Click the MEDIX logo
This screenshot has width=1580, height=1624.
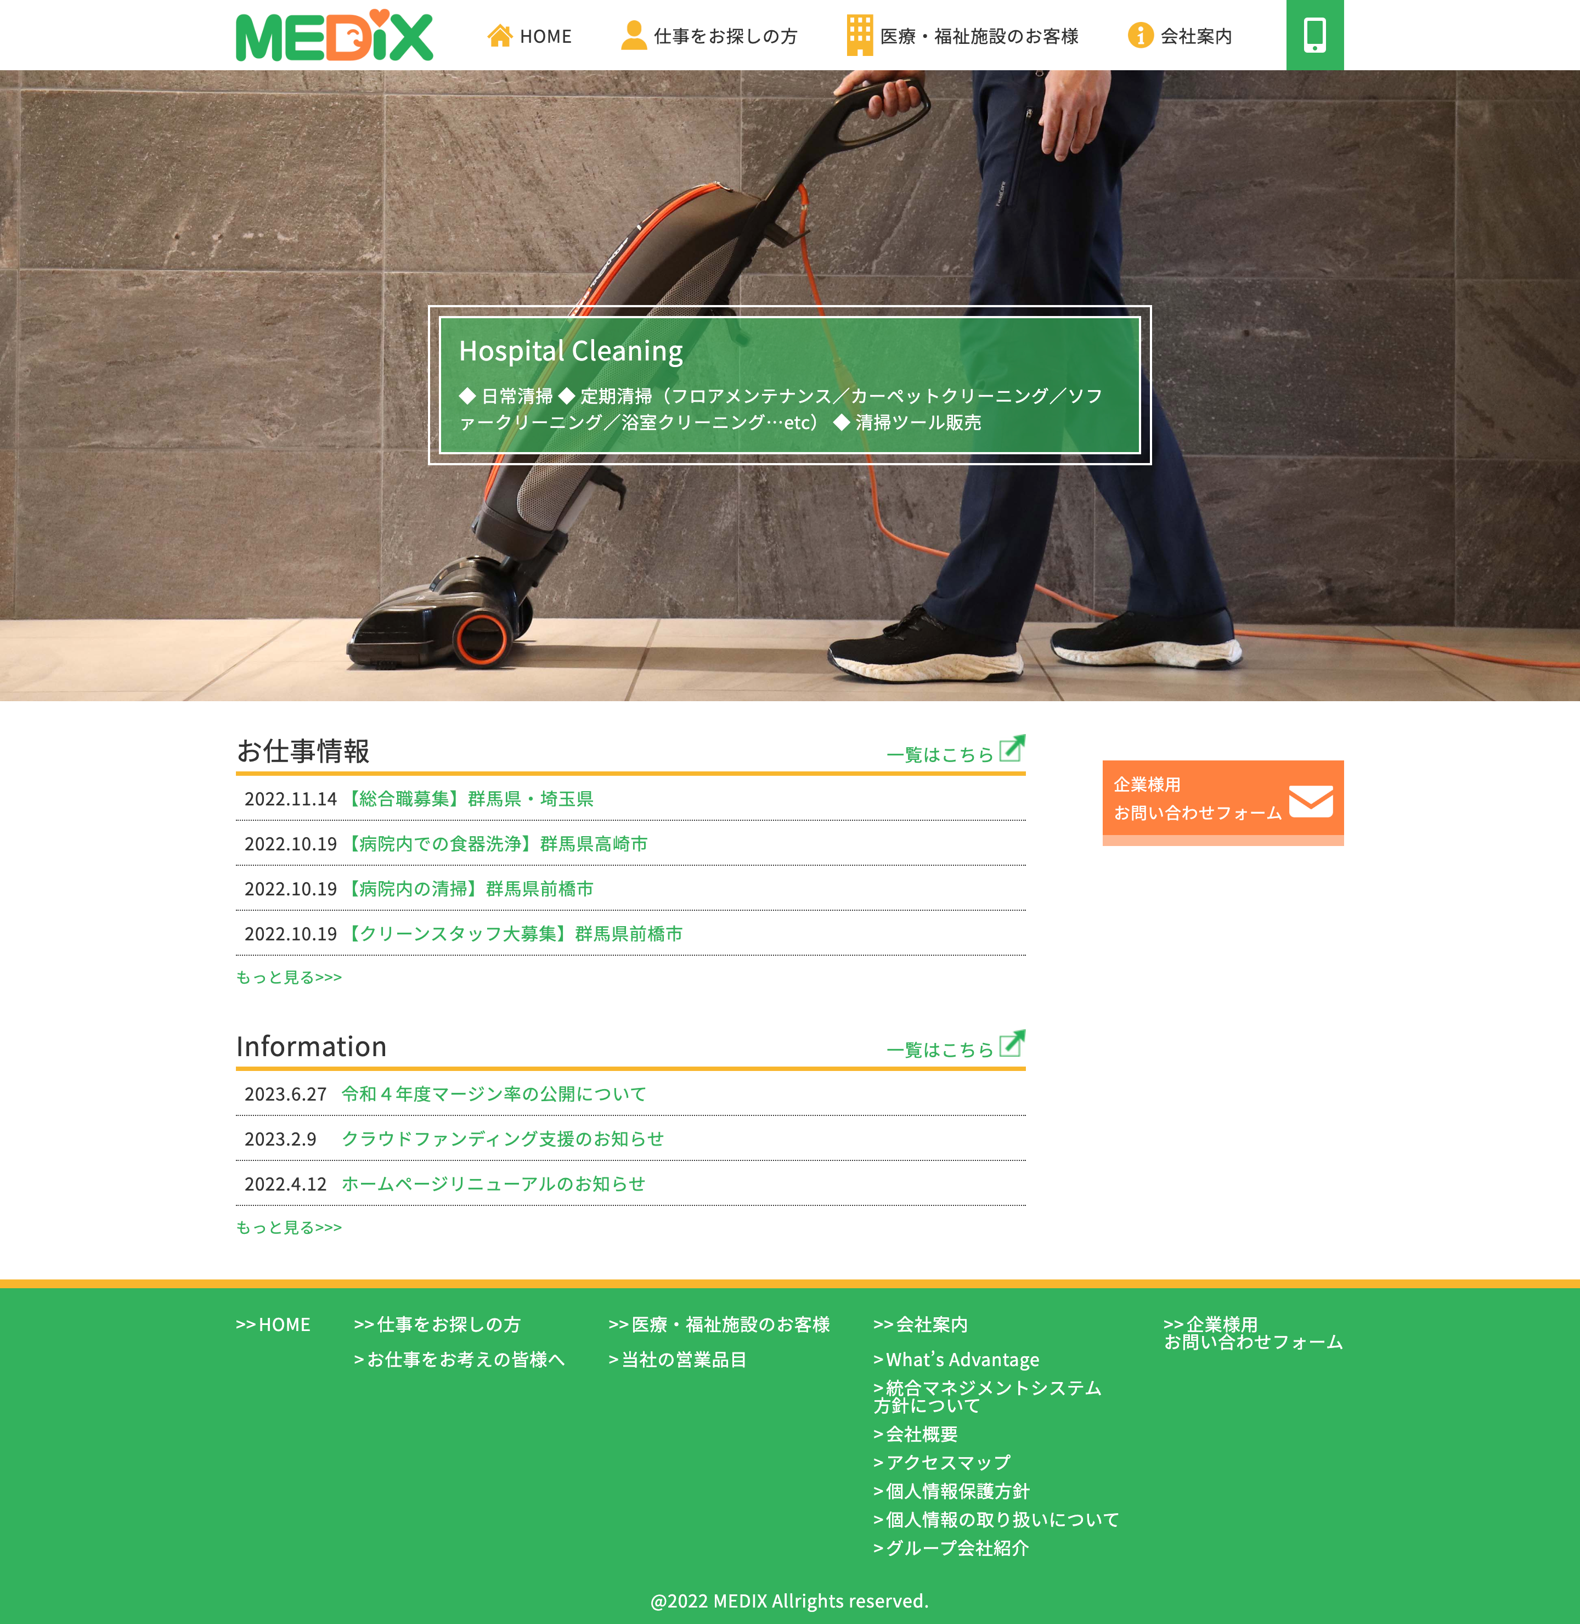tap(334, 36)
